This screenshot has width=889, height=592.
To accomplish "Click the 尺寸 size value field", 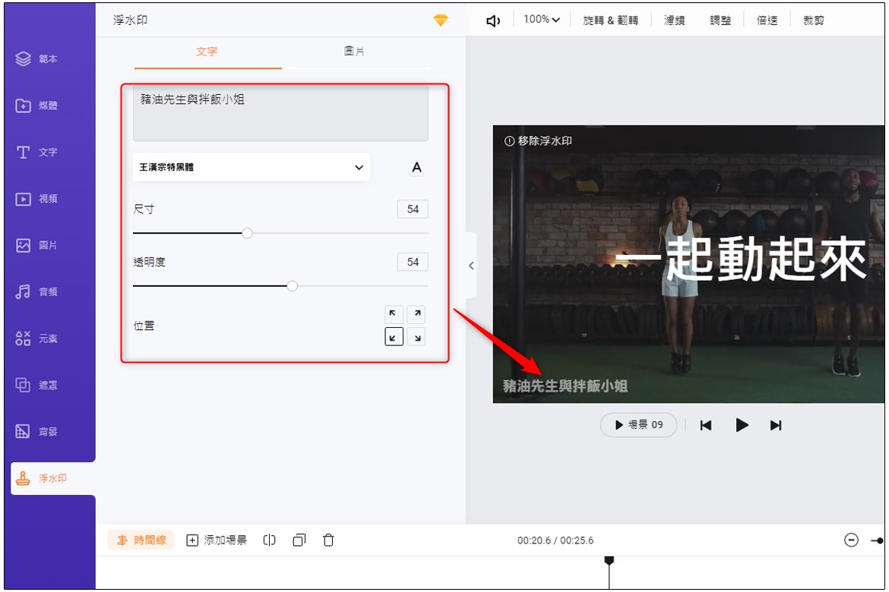I will pyautogui.click(x=413, y=209).
